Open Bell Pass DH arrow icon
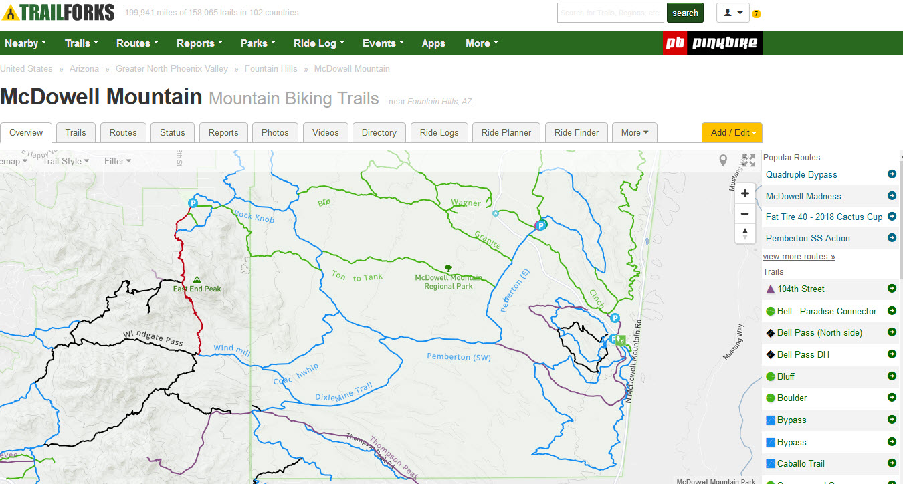This screenshot has height=484, width=903. [x=892, y=354]
